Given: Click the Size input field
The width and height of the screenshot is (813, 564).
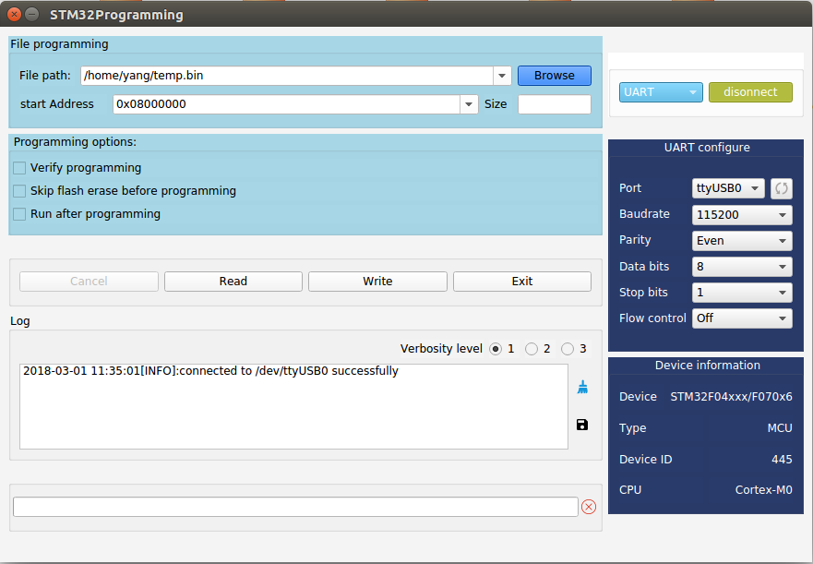Looking at the screenshot, I should tap(555, 104).
